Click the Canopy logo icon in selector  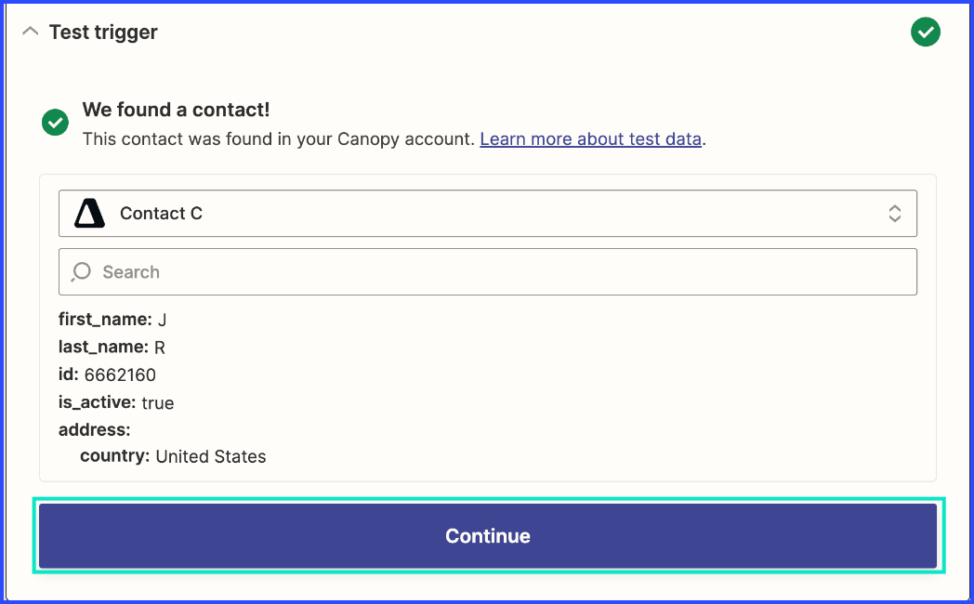[89, 213]
